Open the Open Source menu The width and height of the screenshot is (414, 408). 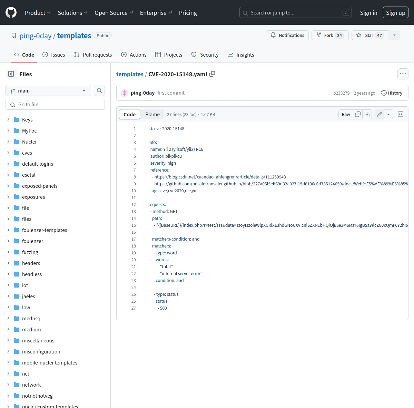tap(114, 13)
